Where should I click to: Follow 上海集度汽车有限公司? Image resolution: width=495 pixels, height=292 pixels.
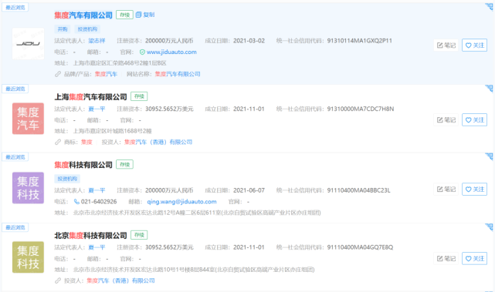[474, 120]
